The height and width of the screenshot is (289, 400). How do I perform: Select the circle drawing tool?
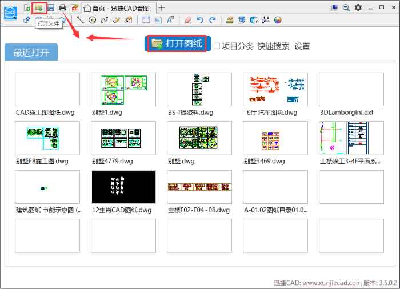pyautogui.click(x=92, y=20)
